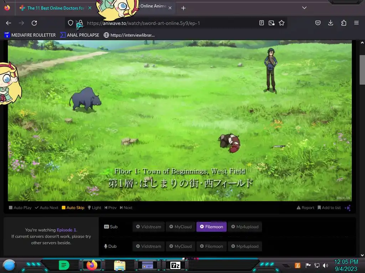The width and height of the screenshot is (365, 273).
Task: Open the Firefox hamburger menu
Action: tap(356, 23)
